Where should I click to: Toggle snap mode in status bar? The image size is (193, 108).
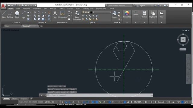(56, 102)
